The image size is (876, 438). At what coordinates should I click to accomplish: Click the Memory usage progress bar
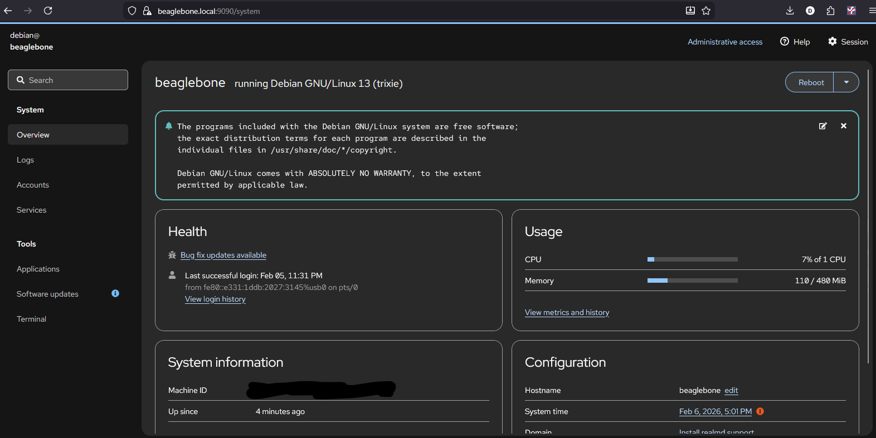pos(692,280)
